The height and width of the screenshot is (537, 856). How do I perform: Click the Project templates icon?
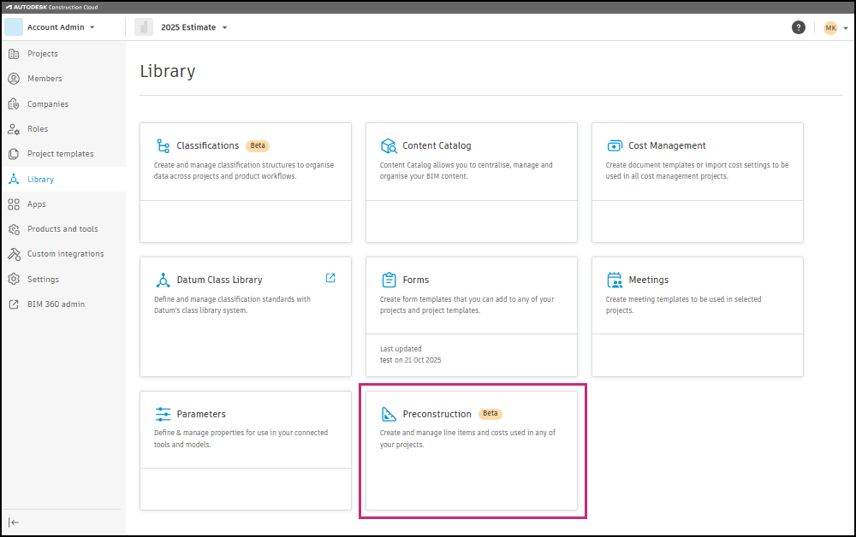(14, 154)
